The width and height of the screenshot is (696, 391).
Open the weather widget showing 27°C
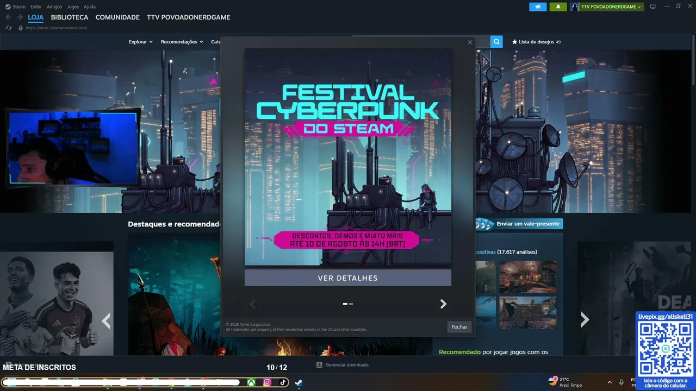[x=565, y=382]
